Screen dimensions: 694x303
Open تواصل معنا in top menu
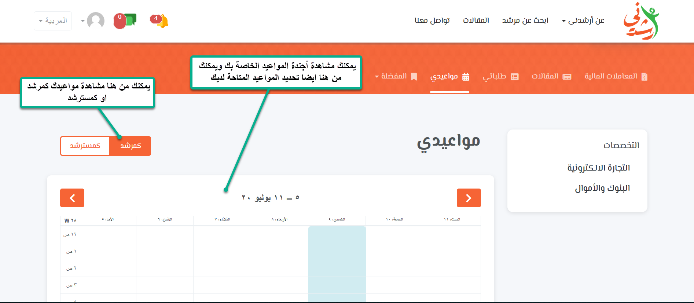(x=432, y=21)
